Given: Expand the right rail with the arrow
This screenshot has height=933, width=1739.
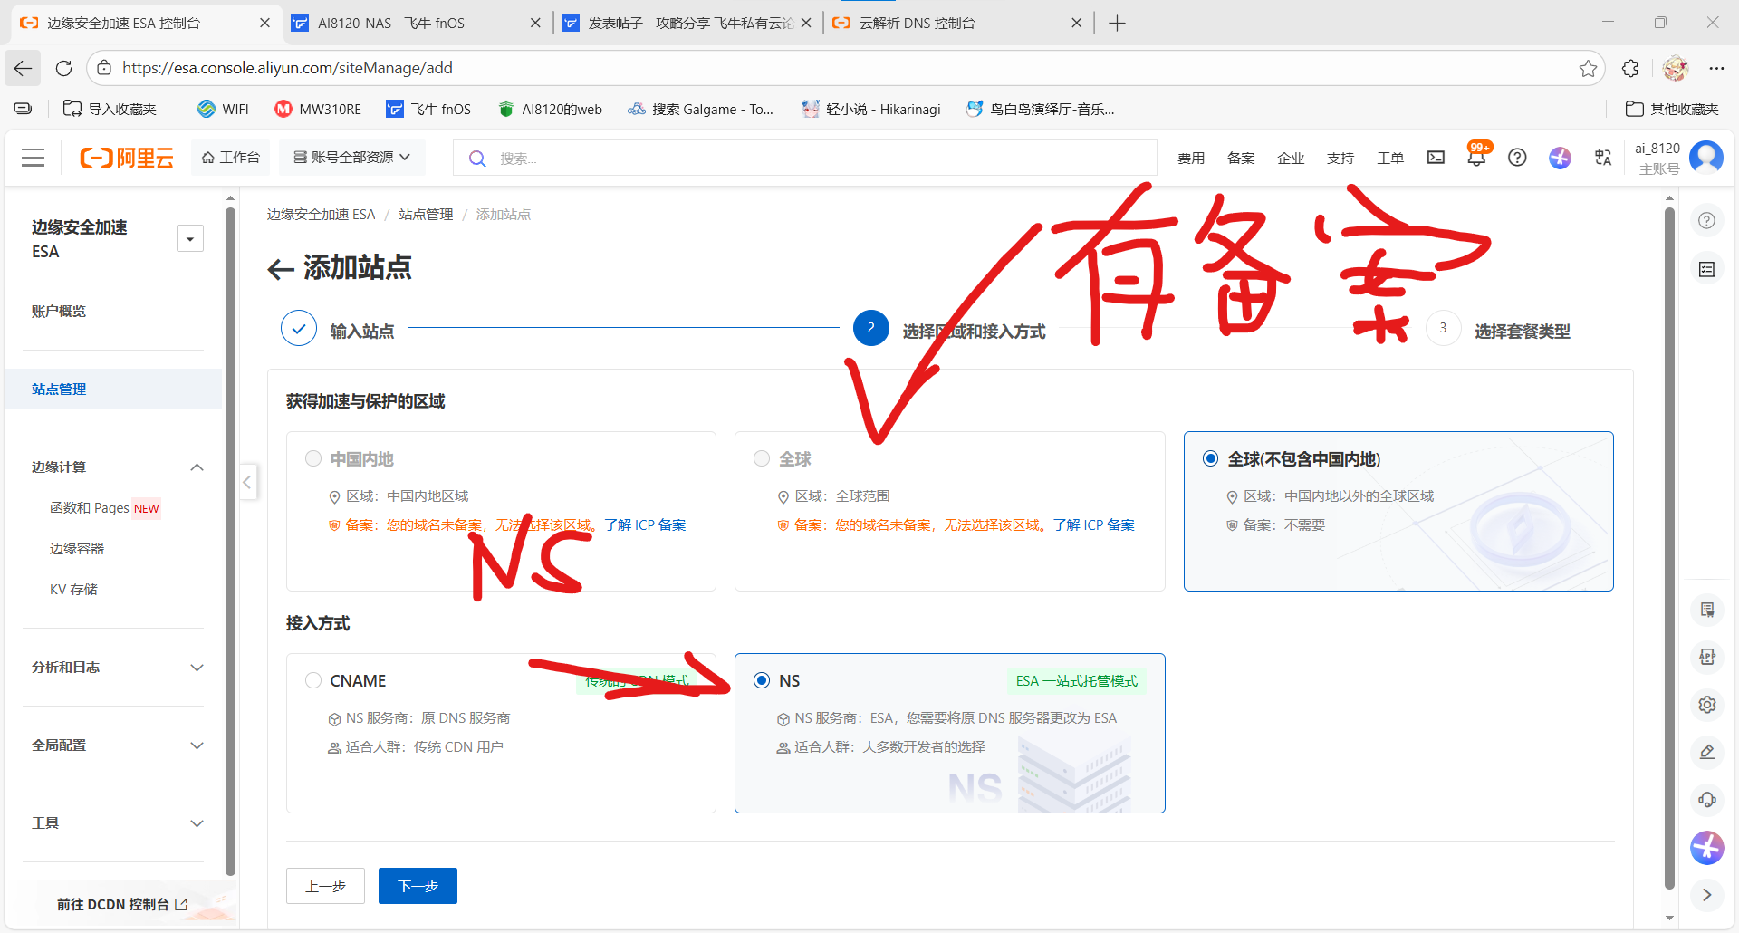Looking at the screenshot, I should coord(1707,895).
